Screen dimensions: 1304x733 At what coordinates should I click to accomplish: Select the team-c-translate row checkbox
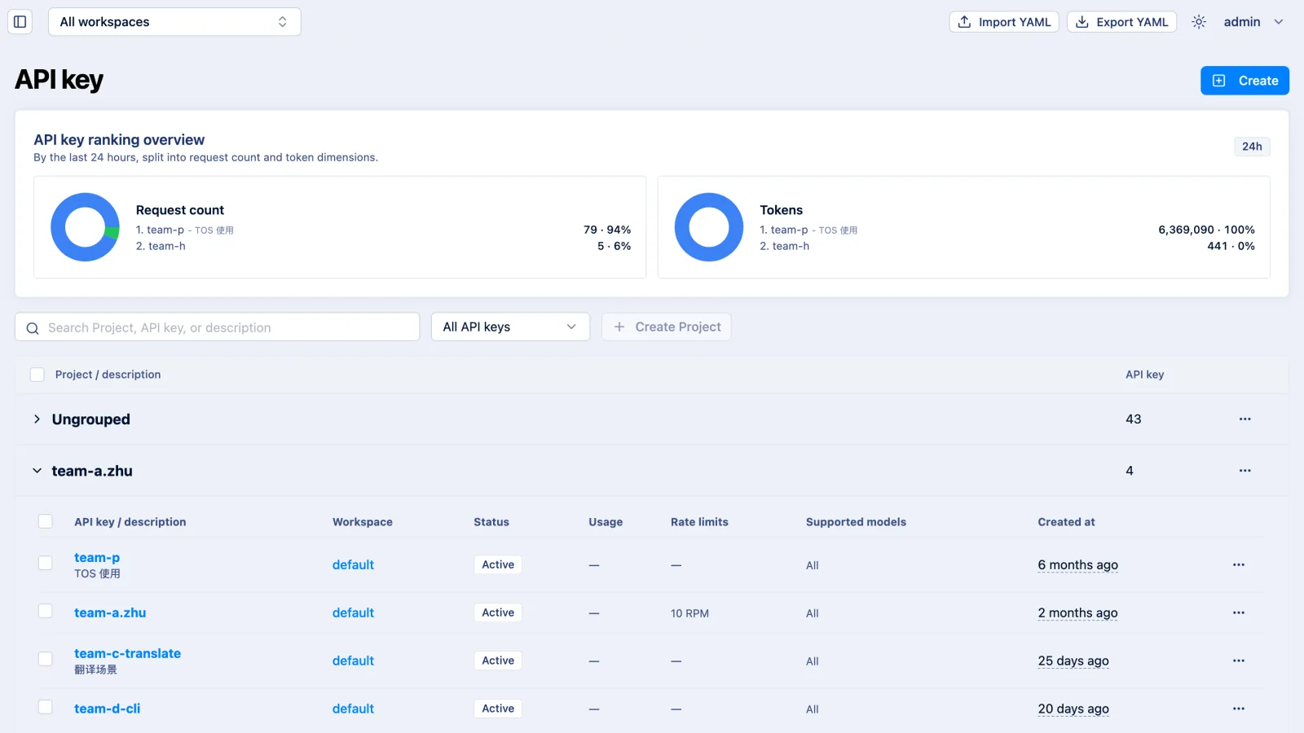tap(46, 659)
